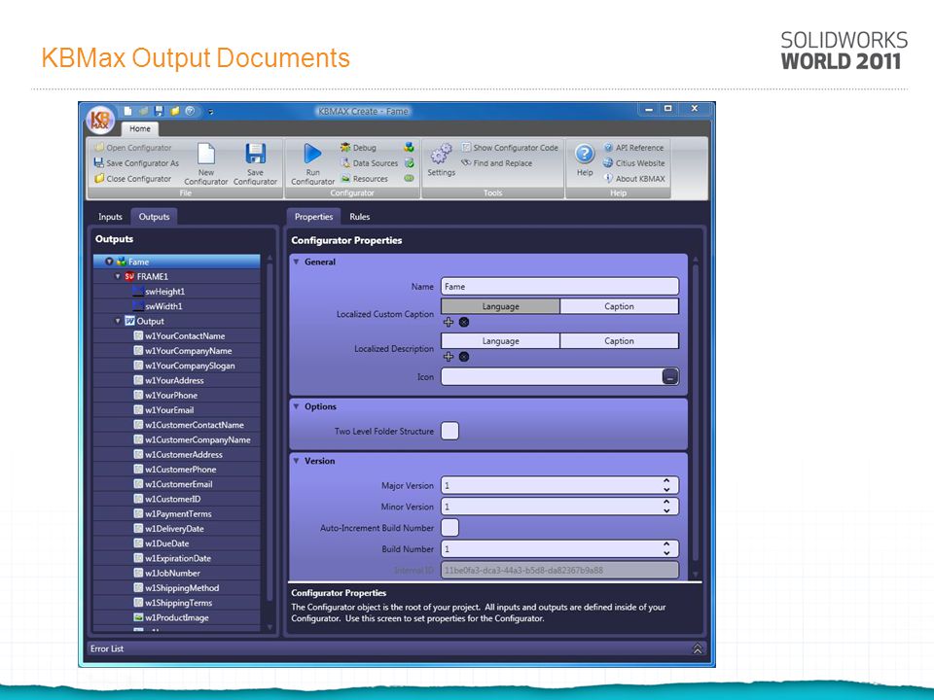Open About KBMAX
This screenshot has height=700, width=934.
(x=633, y=179)
